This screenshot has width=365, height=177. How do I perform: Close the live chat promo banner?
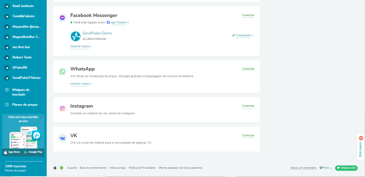point(41,117)
